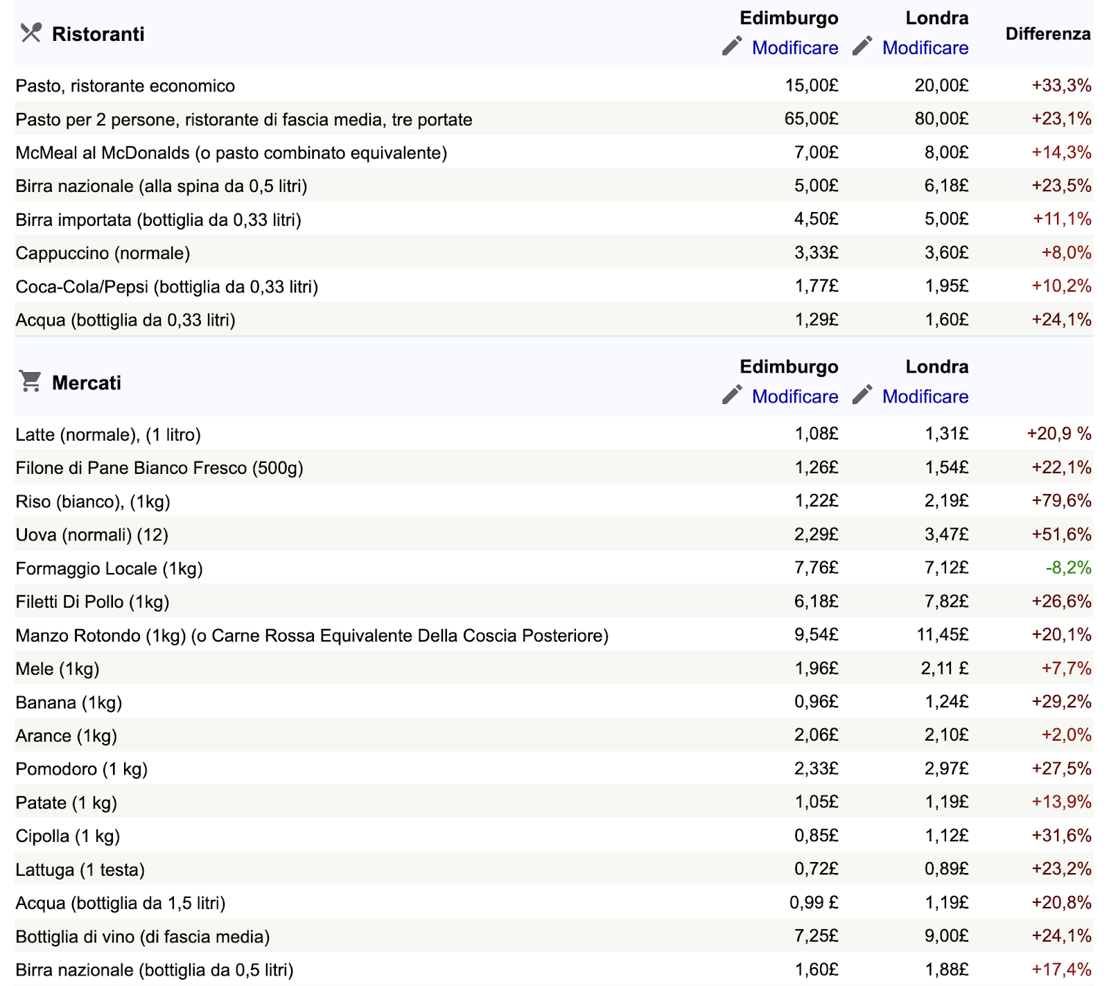This screenshot has height=986, width=1109.
Task: Click the +51,6% difference for Uova
Action: [x=1061, y=535]
